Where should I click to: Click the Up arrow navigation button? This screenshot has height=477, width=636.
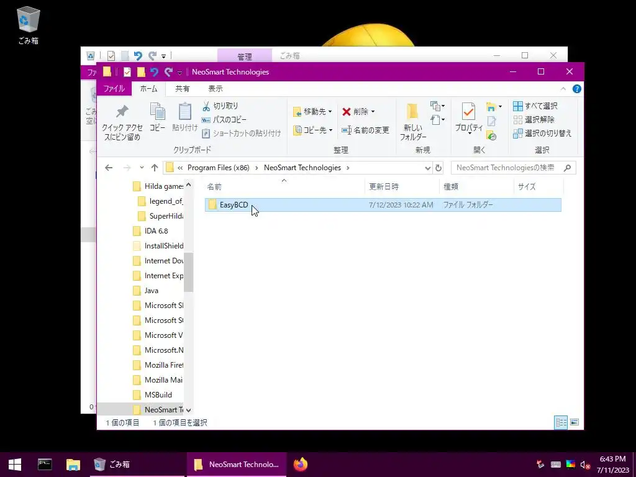155,168
